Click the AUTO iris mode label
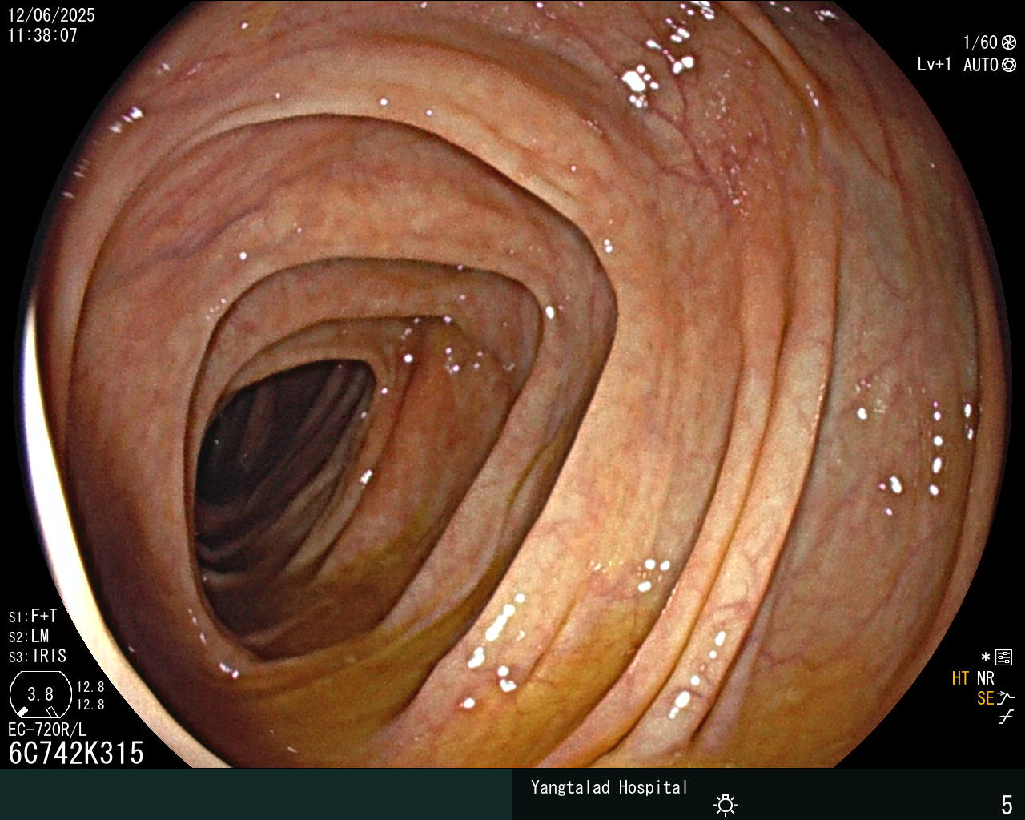Viewport: 1025px width, 820px height. [981, 65]
